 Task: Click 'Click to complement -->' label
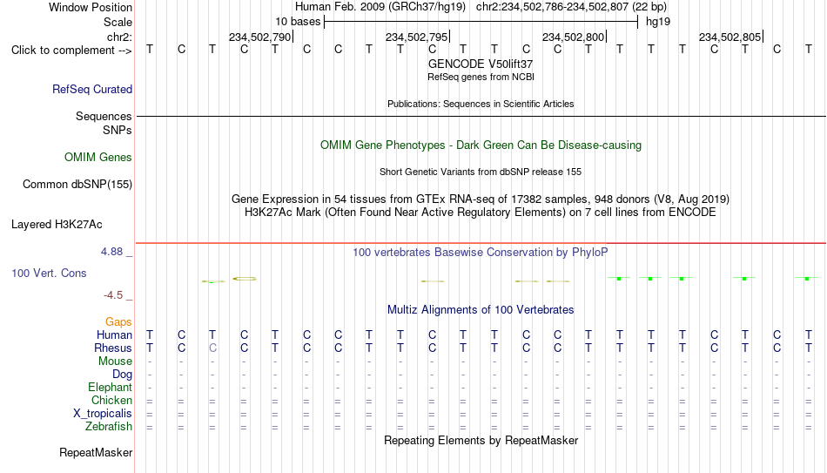pyautogui.click(x=71, y=51)
